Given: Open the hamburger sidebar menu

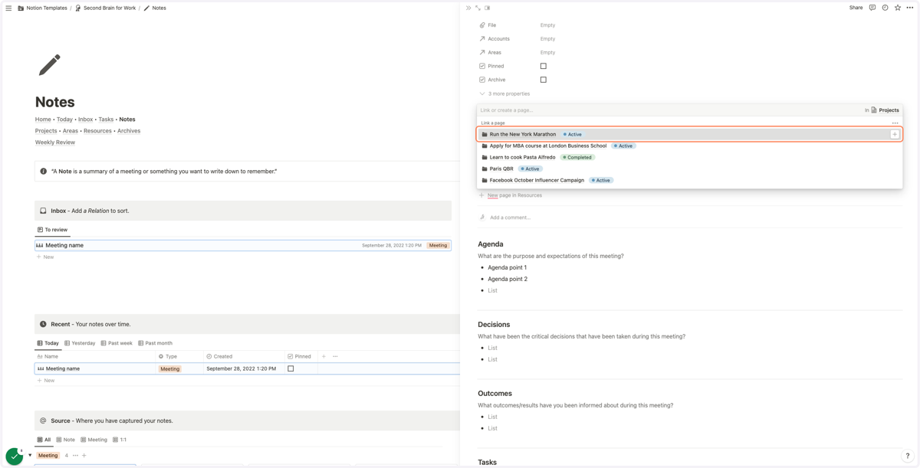Looking at the screenshot, I should click(8, 8).
